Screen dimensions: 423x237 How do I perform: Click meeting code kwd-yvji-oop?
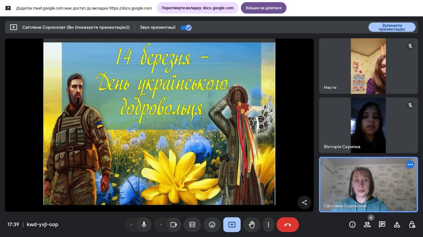coord(42,224)
